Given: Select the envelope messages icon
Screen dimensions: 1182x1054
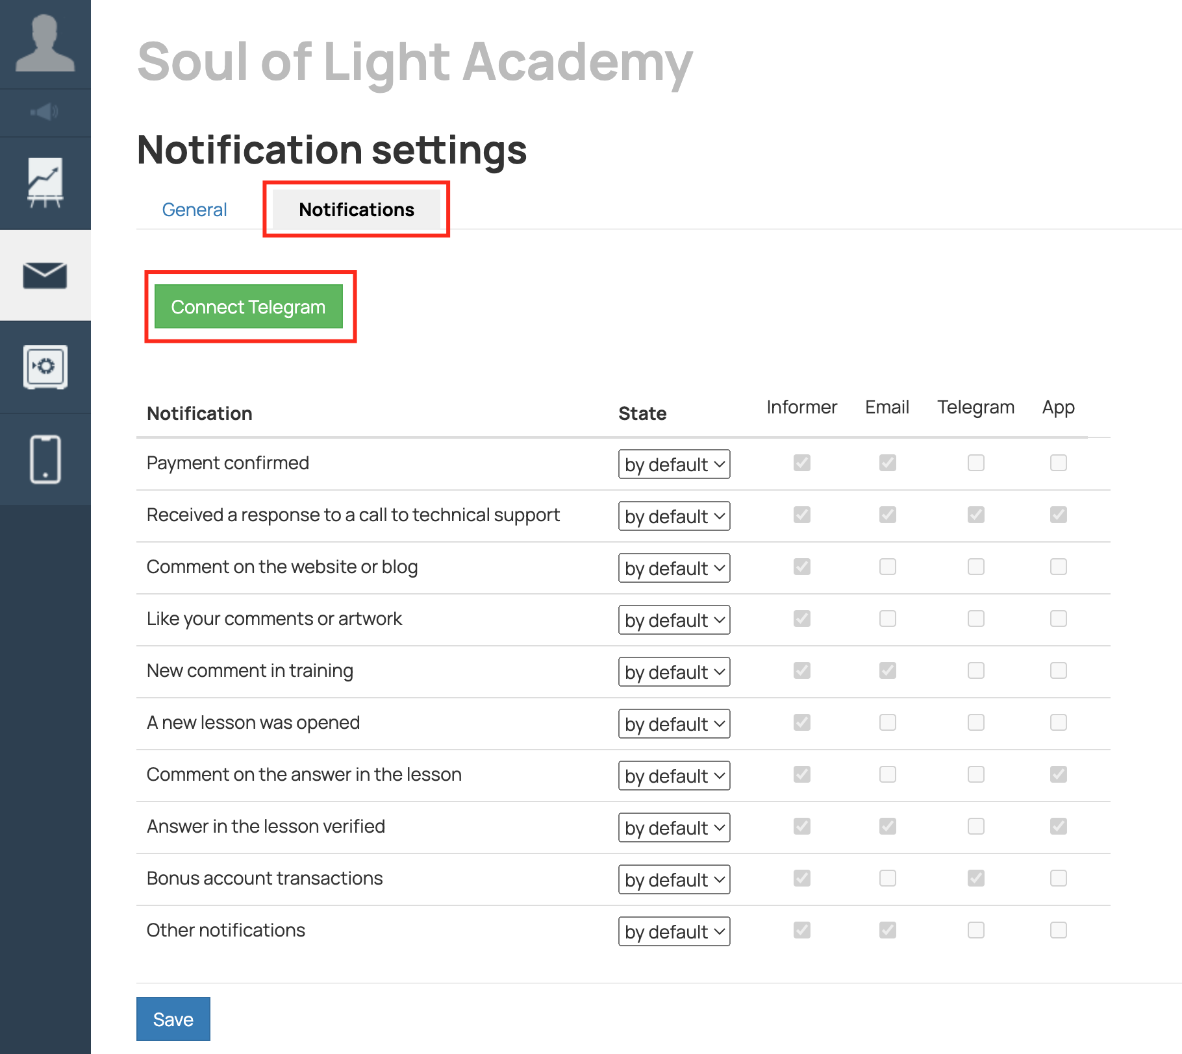Looking at the screenshot, I should pos(45,275).
